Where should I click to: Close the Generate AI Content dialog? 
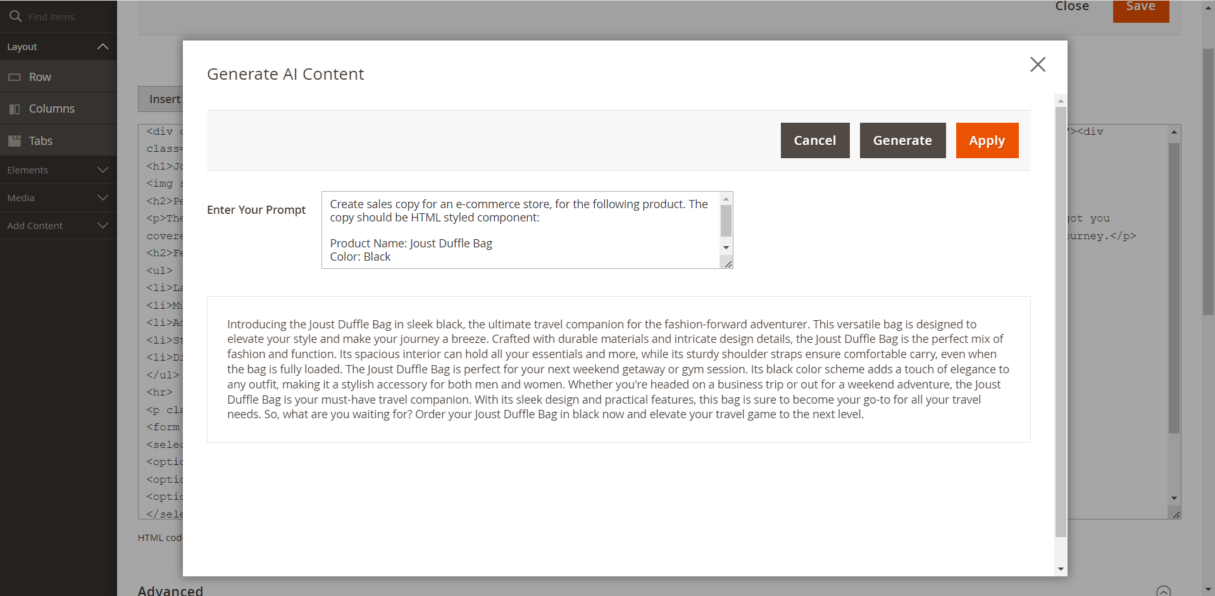[1037, 65]
